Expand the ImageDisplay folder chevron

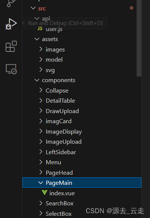(x=41, y=131)
